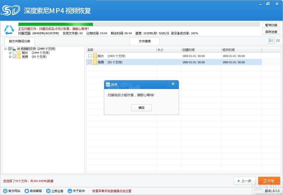Uncheck the 视频 (55 个文件) list checkbox

tap(90, 62)
